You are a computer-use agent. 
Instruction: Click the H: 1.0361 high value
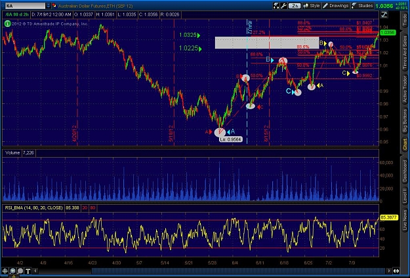pos(106,14)
